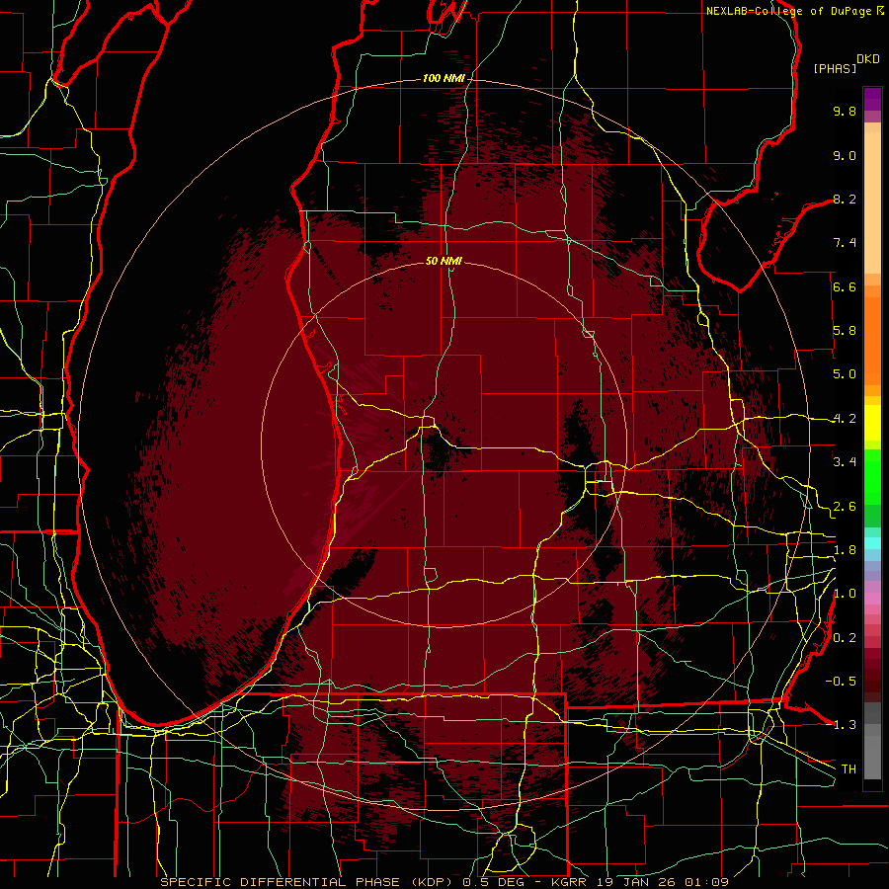Click the TH label at the scale bottom

pyautogui.click(x=849, y=768)
